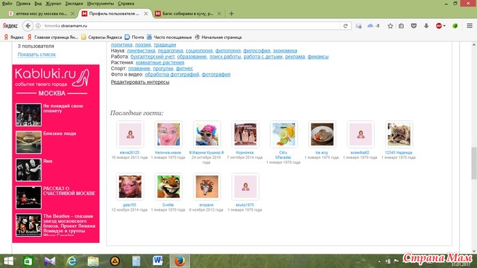Open the downloads arrow icon
477x268 pixels.
click(x=426, y=26)
